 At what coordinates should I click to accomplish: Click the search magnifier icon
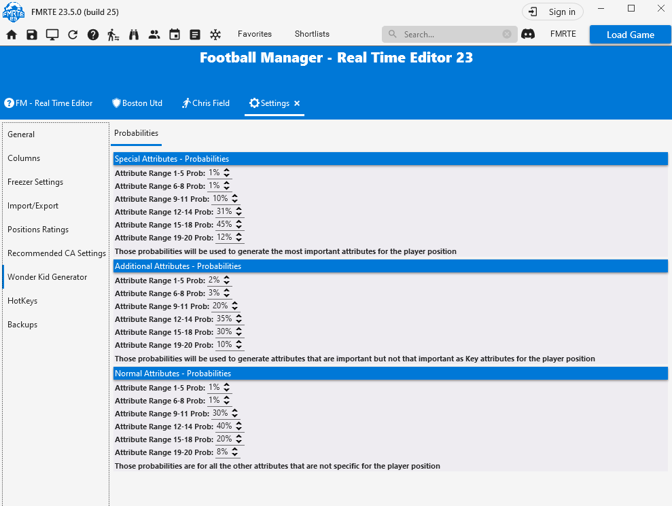pos(392,34)
